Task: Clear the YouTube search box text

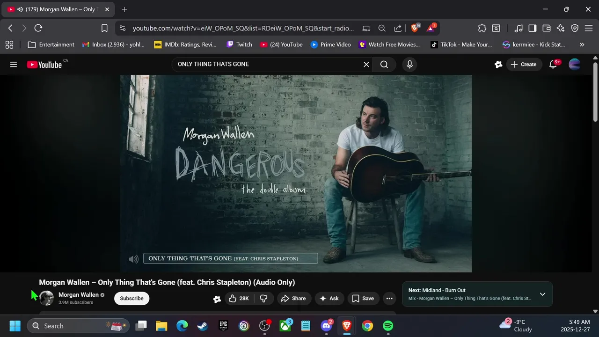Action: point(366,65)
